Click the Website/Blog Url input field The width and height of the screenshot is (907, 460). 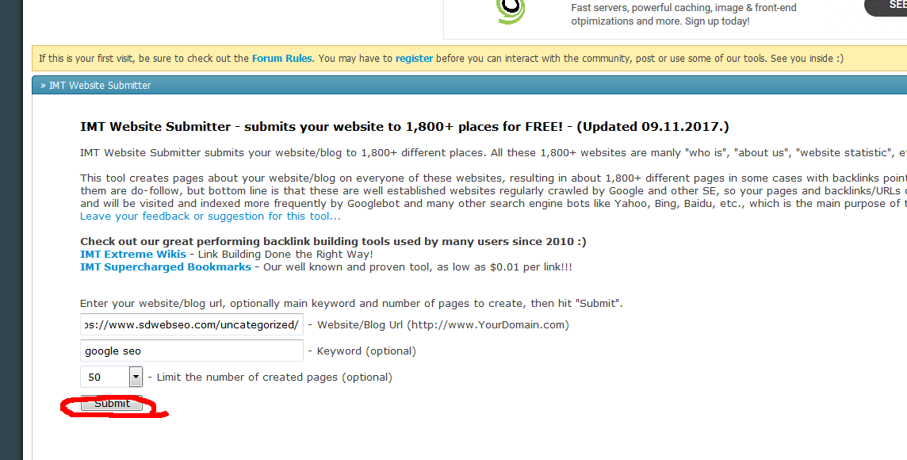point(191,324)
